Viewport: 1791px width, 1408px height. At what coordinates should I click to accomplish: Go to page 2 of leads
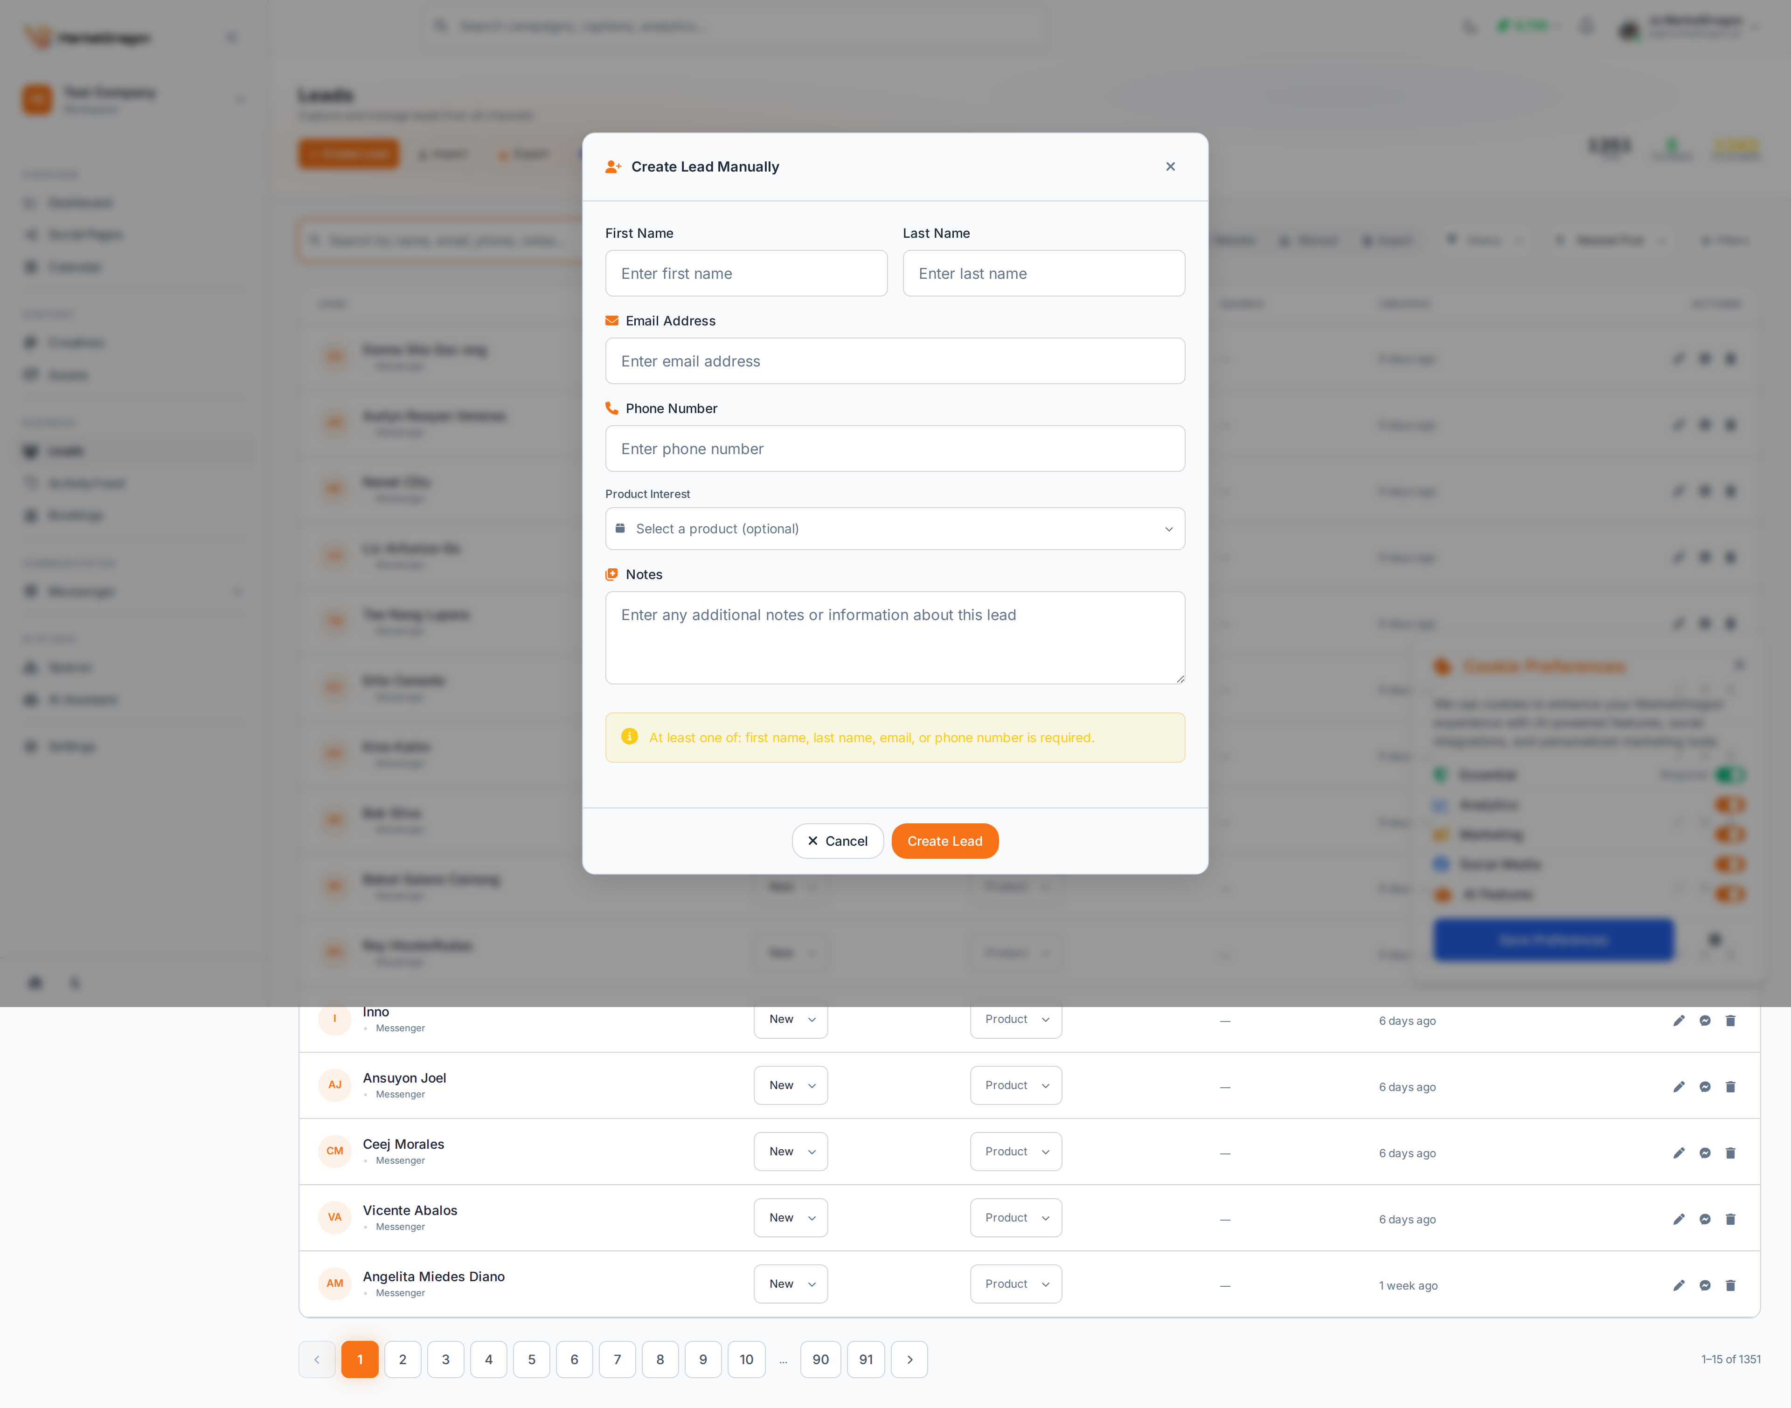point(403,1360)
